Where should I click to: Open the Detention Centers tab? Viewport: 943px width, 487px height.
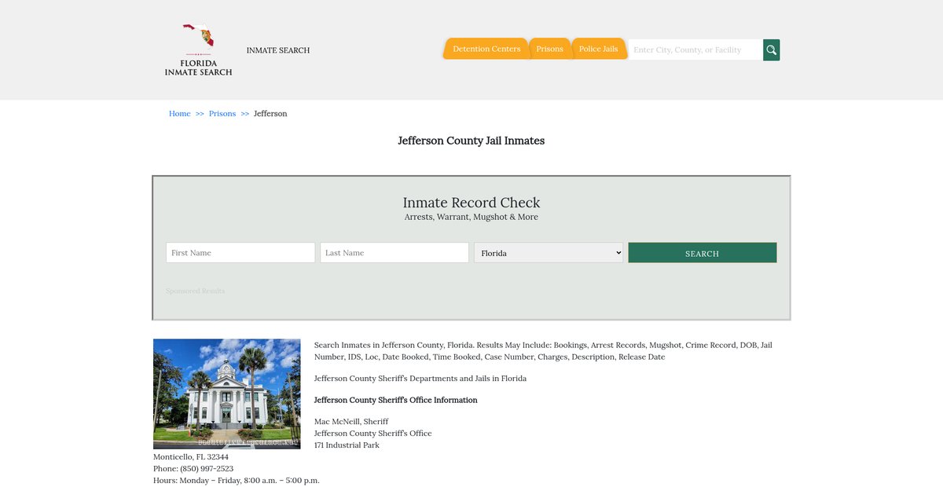(486, 49)
